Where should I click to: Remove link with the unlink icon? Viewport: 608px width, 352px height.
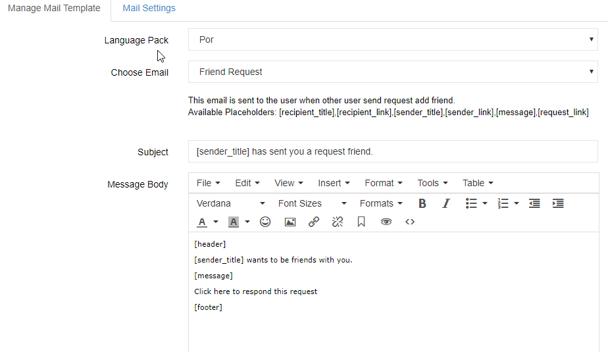pos(338,222)
